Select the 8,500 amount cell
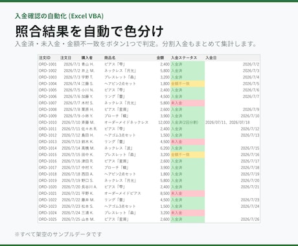The height and width of the screenshot is (246, 298). pos(165,194)
